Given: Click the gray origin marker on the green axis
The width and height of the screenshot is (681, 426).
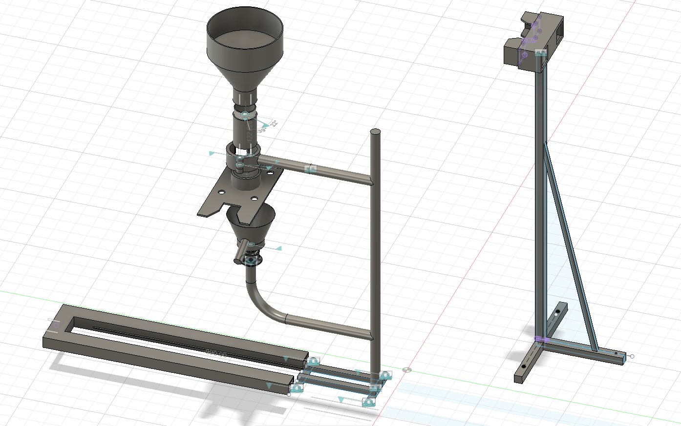Looking at the screenshot, I should tap(406, 370).
